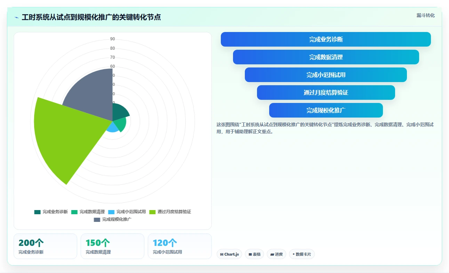Select the 完成规模化推广 funnel bar

326,110
